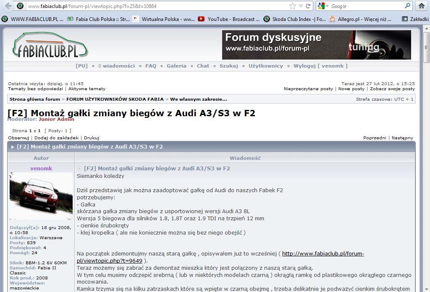The width and height of the screenshot is (430, 292).
Task: Open Tematy bez odpowiedzi link
Action: coord(35,89)
